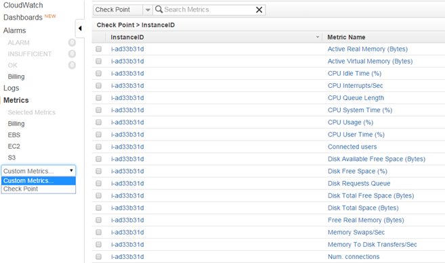Tick checkbox for CPU Idle Time (%)

click(98, 74)
